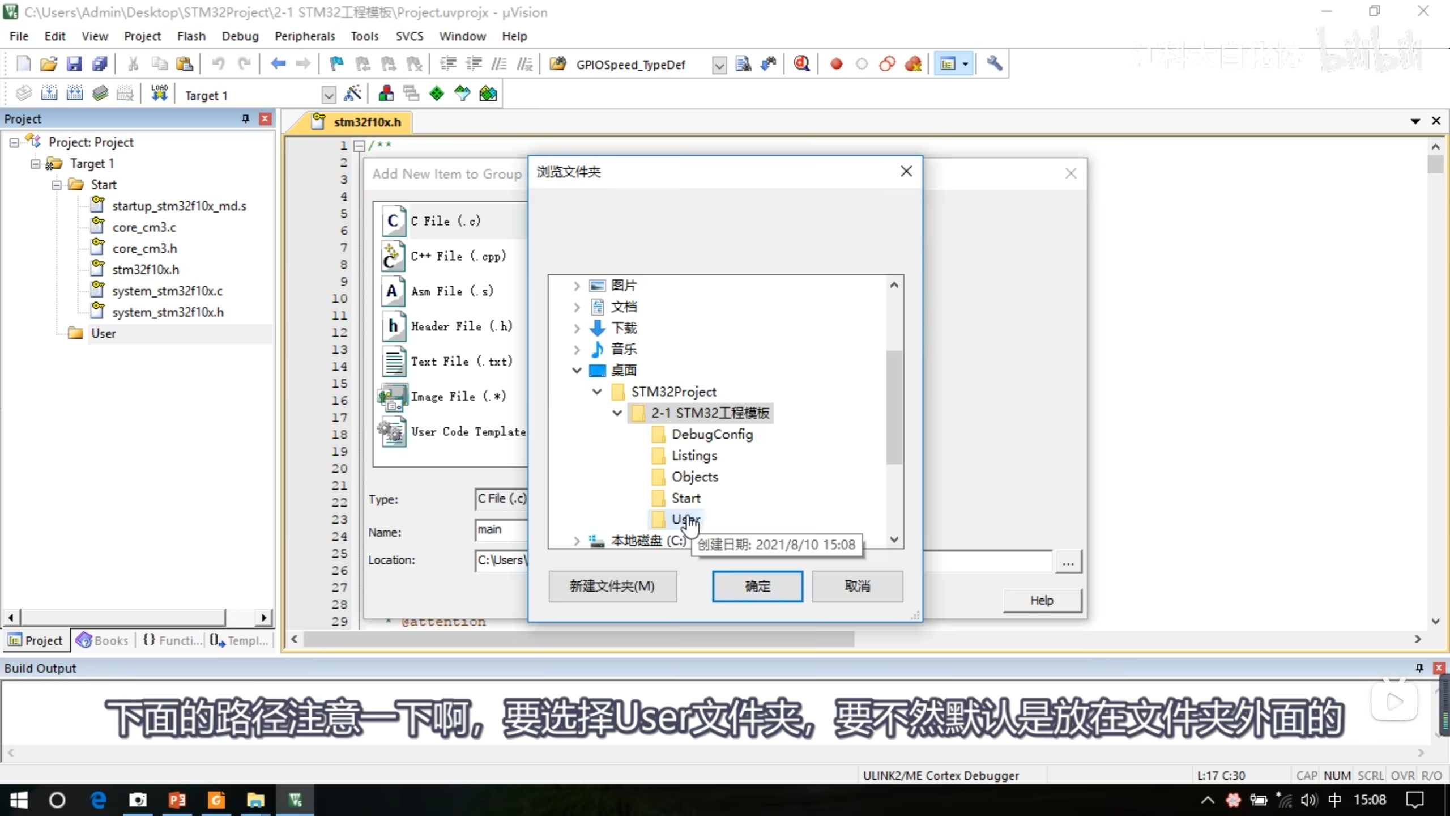
Task: Click the folder browser vertical scrollbar
Action: (894, 408)
